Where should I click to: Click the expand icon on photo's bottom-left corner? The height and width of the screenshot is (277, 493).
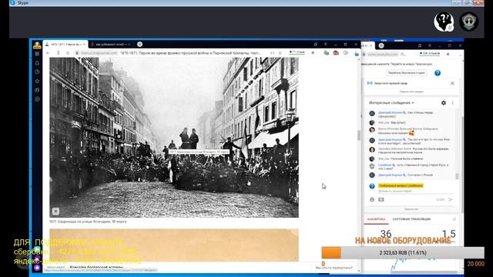click(x=55, y=211)
